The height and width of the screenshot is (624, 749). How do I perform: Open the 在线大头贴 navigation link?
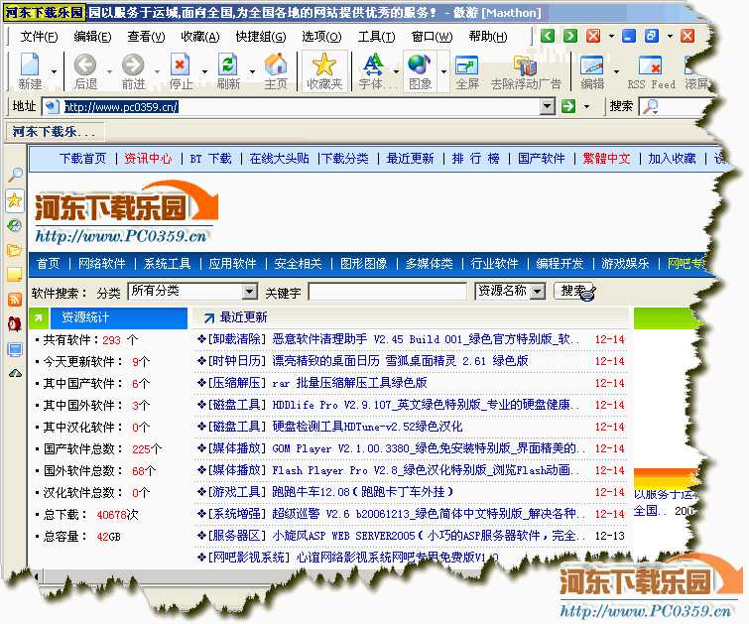(279, 158)
